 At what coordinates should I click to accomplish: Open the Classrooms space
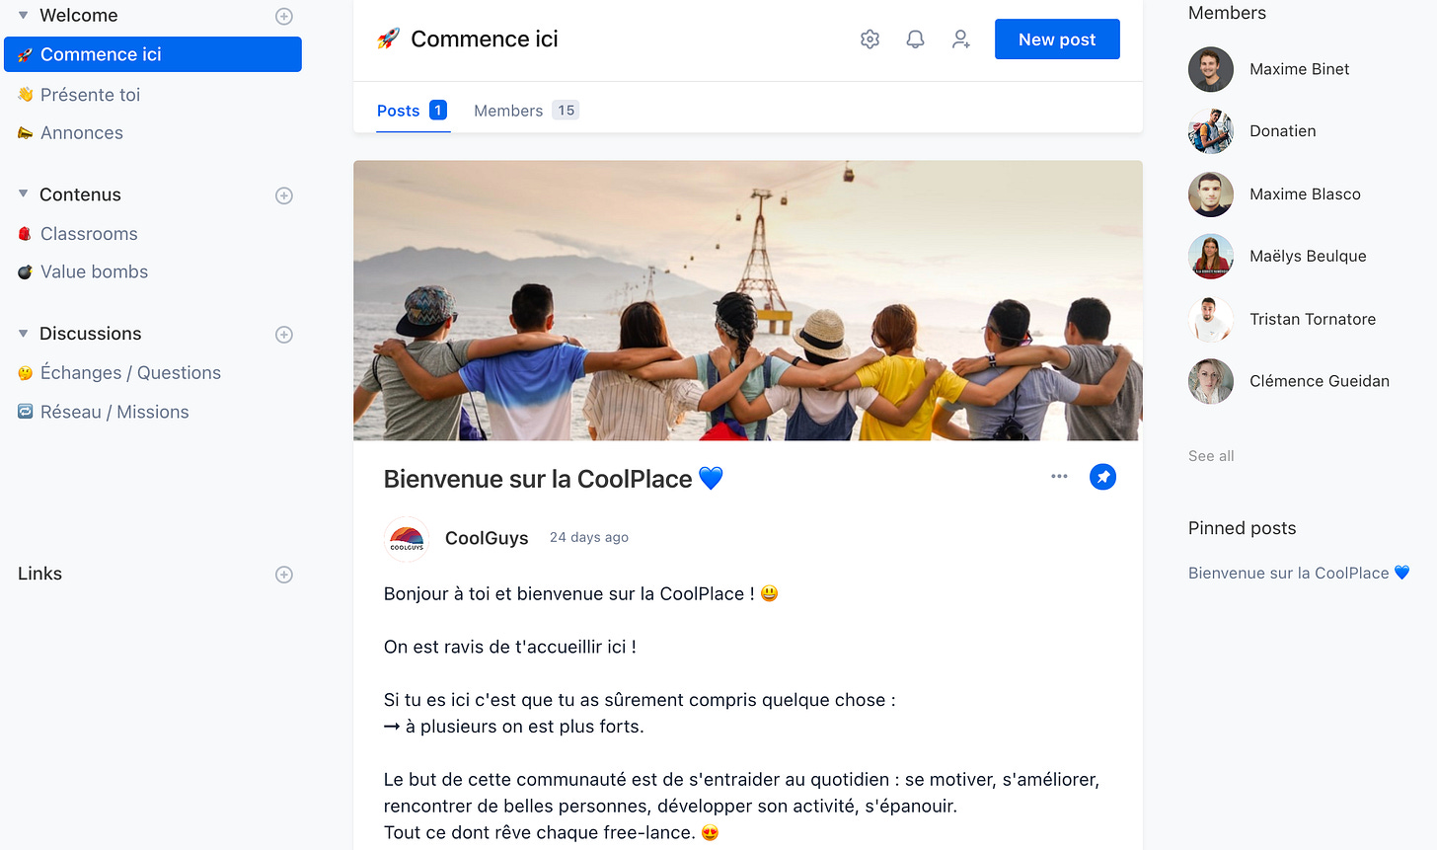pos(89,234)
